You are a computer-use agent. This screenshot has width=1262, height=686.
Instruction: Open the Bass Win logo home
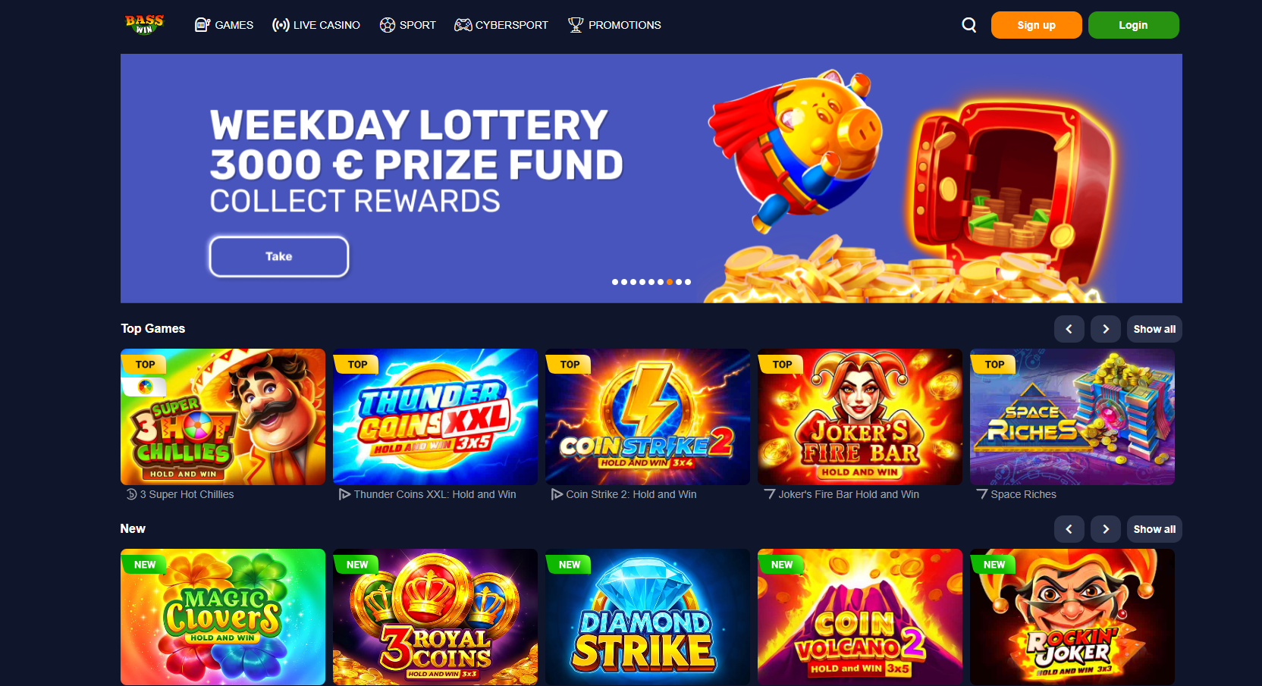pos(144,24)
